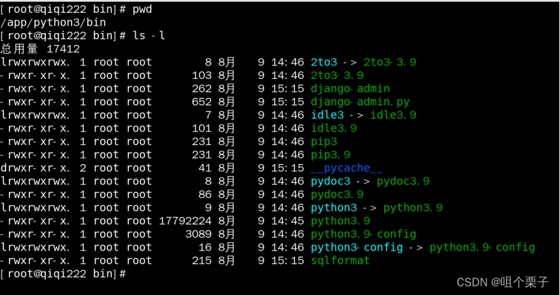Click the file size 101
This screenshot has height=295, width=560.
pyautogui.click(x=202, y=128)
